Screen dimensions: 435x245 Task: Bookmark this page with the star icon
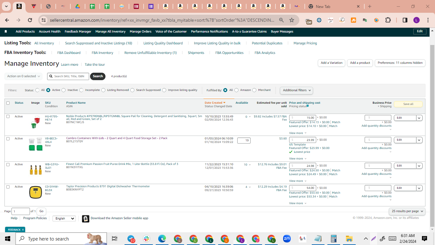point(292,20)
